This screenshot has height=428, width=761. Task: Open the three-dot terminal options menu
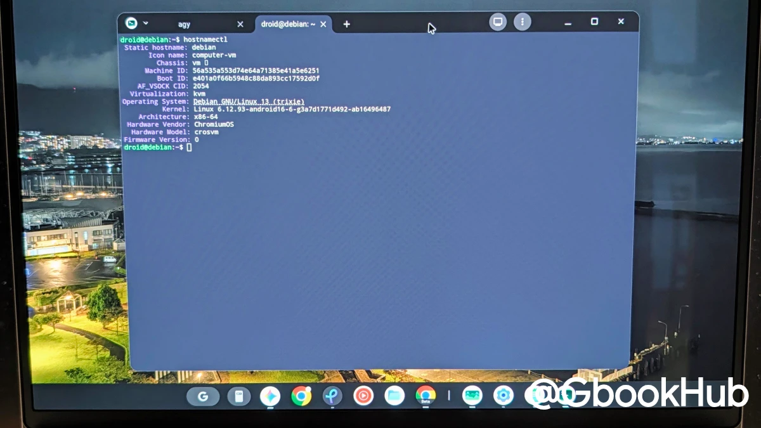click(522, 22)
